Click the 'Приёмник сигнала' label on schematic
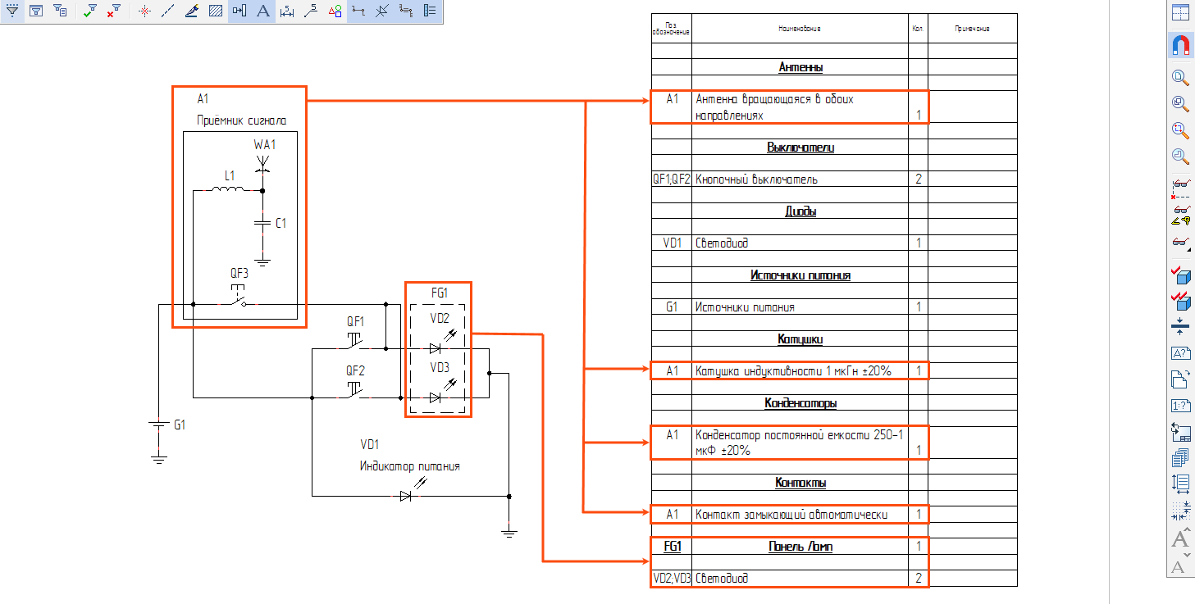Image resolution: width=1195 pixels, height=604 pixels. 241,121
